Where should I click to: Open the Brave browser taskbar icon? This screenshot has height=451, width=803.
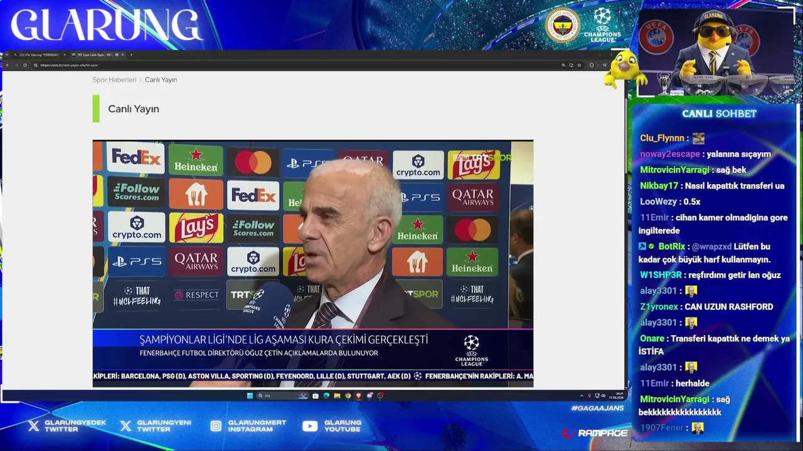click(x=359, y=396)
